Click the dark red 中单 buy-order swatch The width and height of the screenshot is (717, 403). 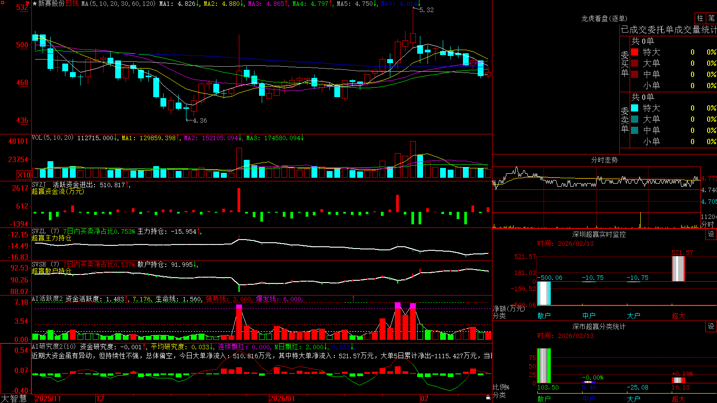click(635, 74)
